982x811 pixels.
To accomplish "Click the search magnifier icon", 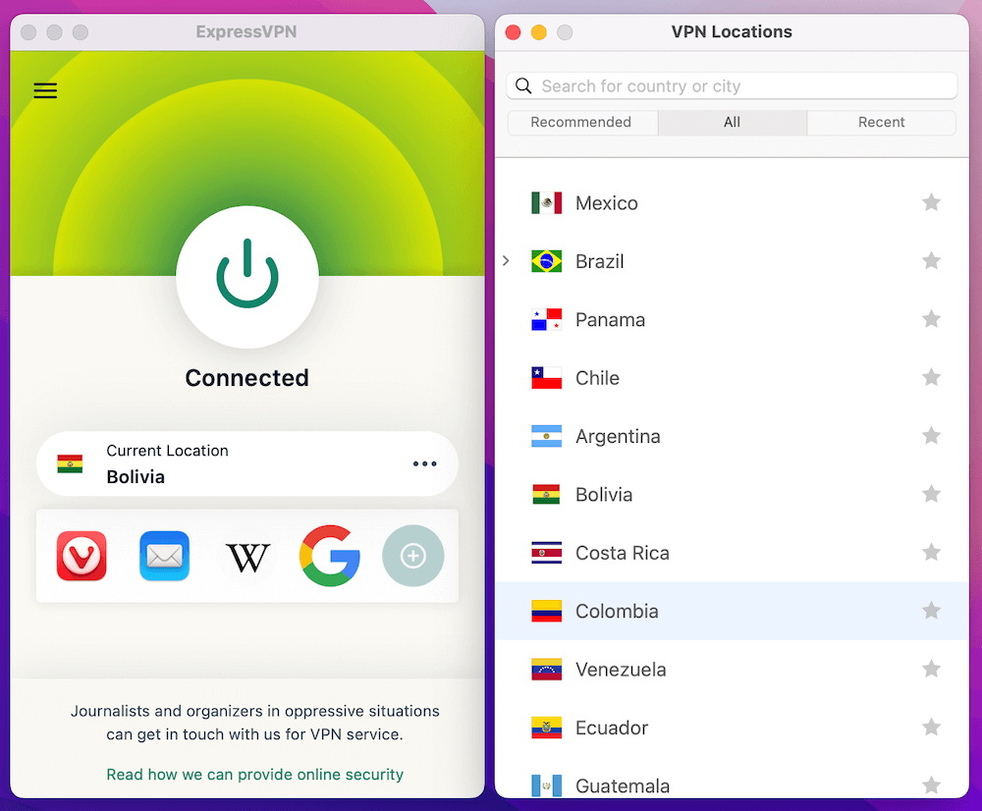I will coord(523,85).
